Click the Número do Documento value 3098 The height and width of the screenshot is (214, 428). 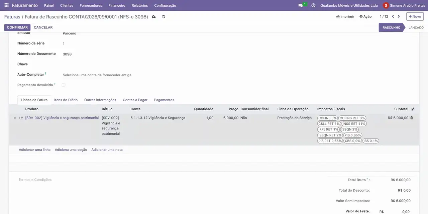pos(67,54)
